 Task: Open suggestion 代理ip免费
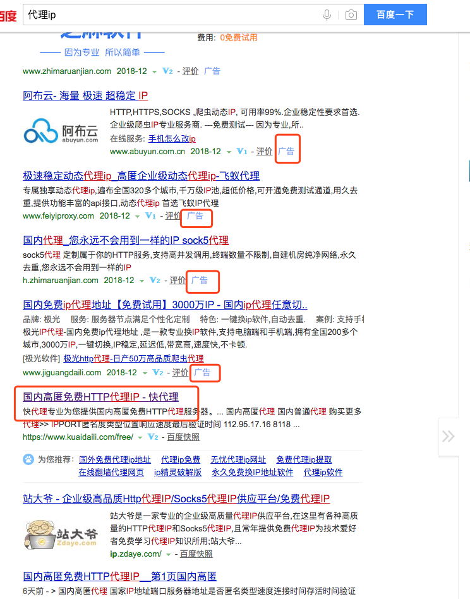[x=181, y=459]
